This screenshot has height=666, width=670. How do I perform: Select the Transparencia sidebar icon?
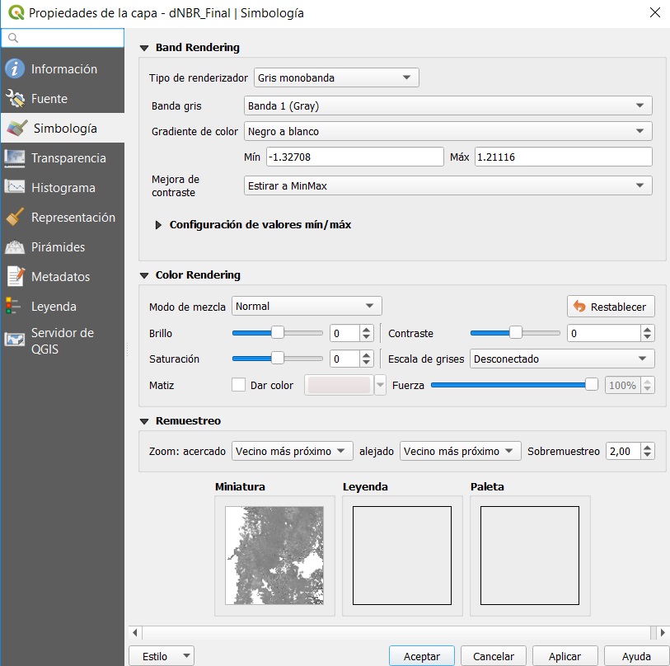(15, 158)
